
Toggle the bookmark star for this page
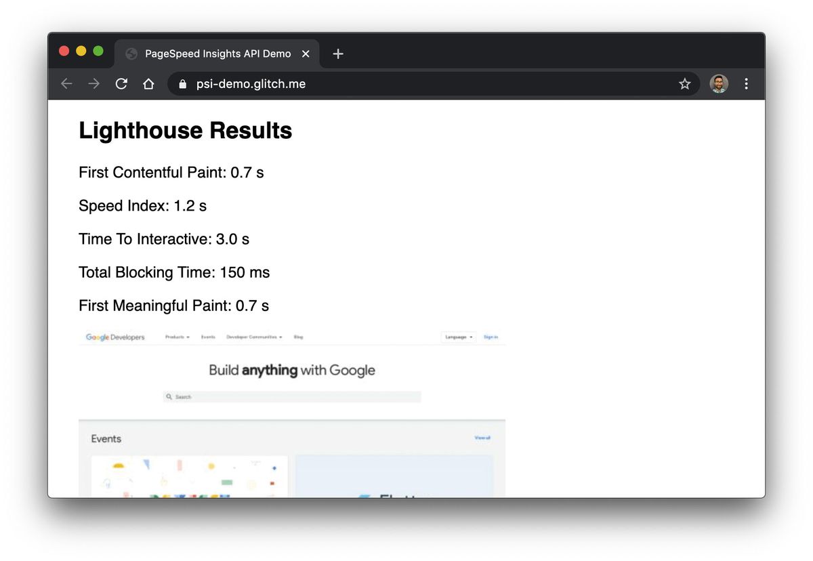[684, 83]
